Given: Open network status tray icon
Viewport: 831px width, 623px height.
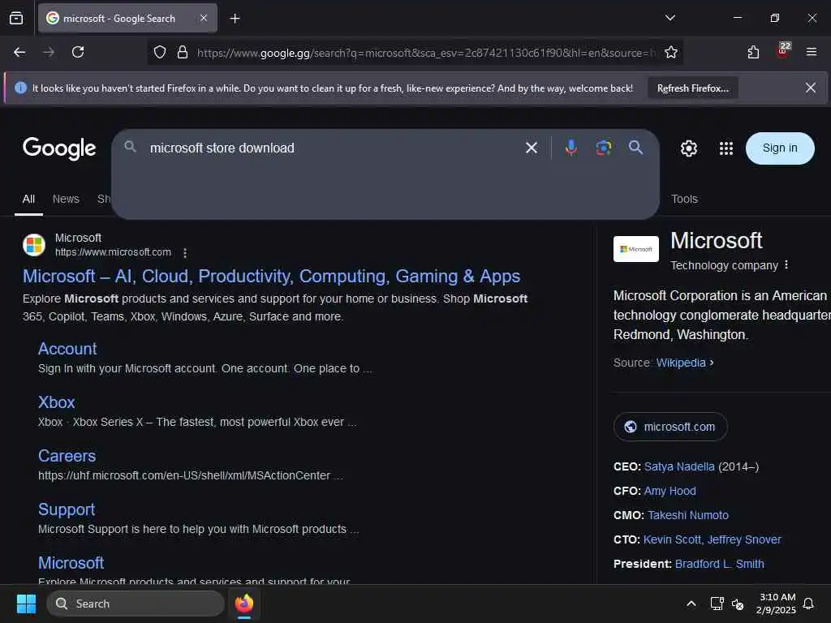Looking at the screenshot, I should 717,604.
